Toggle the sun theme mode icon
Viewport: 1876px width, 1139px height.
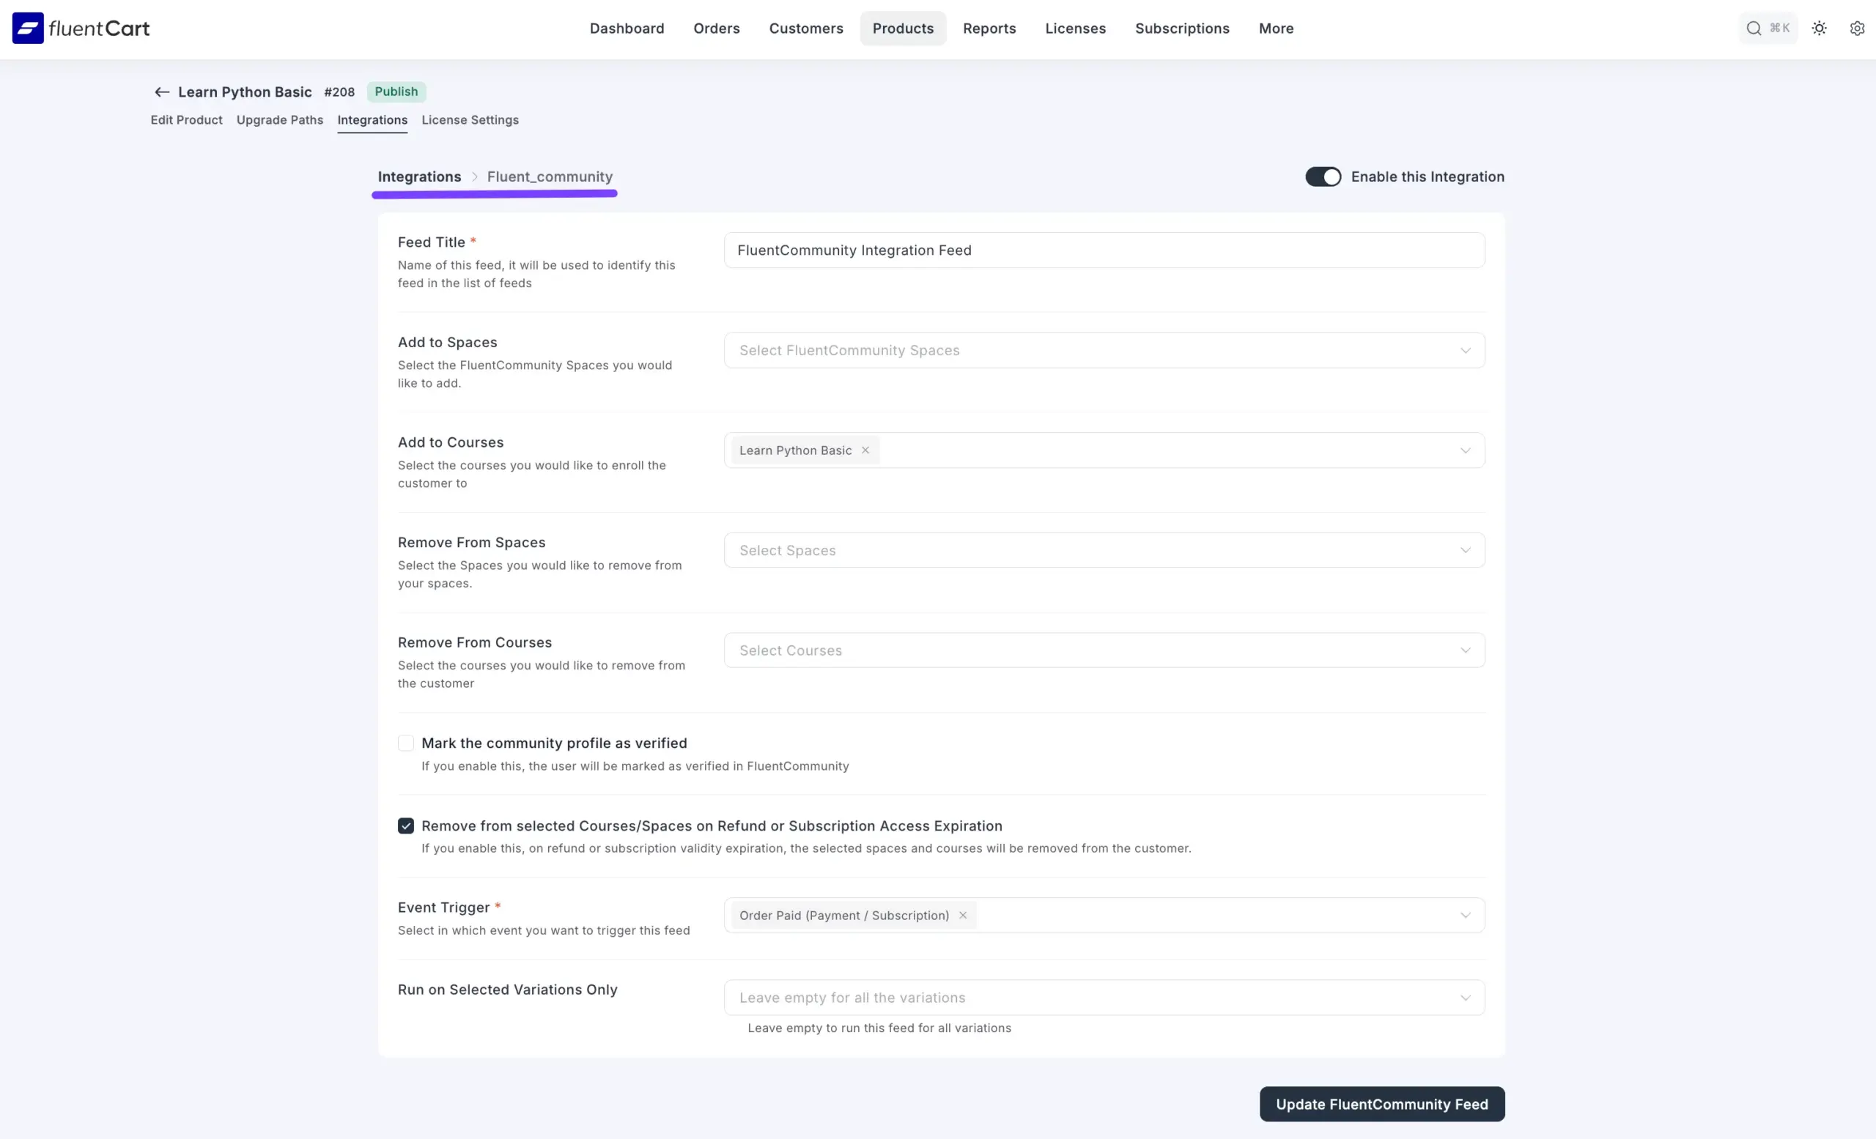pyautogui.click(x=1819, y=28)
